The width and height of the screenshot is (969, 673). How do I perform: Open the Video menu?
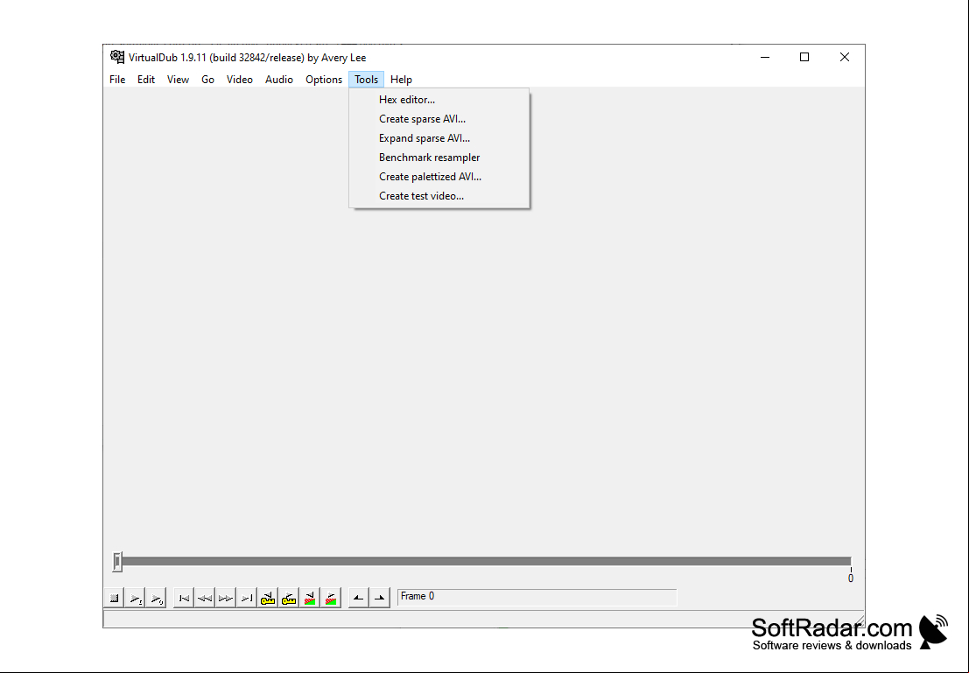click(240, 80)
